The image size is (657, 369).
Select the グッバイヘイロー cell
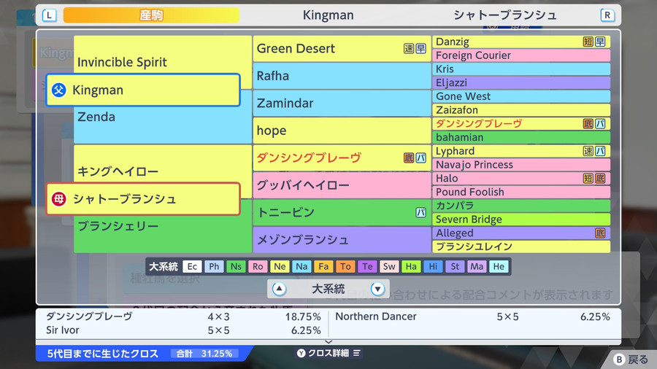point(342,185)
